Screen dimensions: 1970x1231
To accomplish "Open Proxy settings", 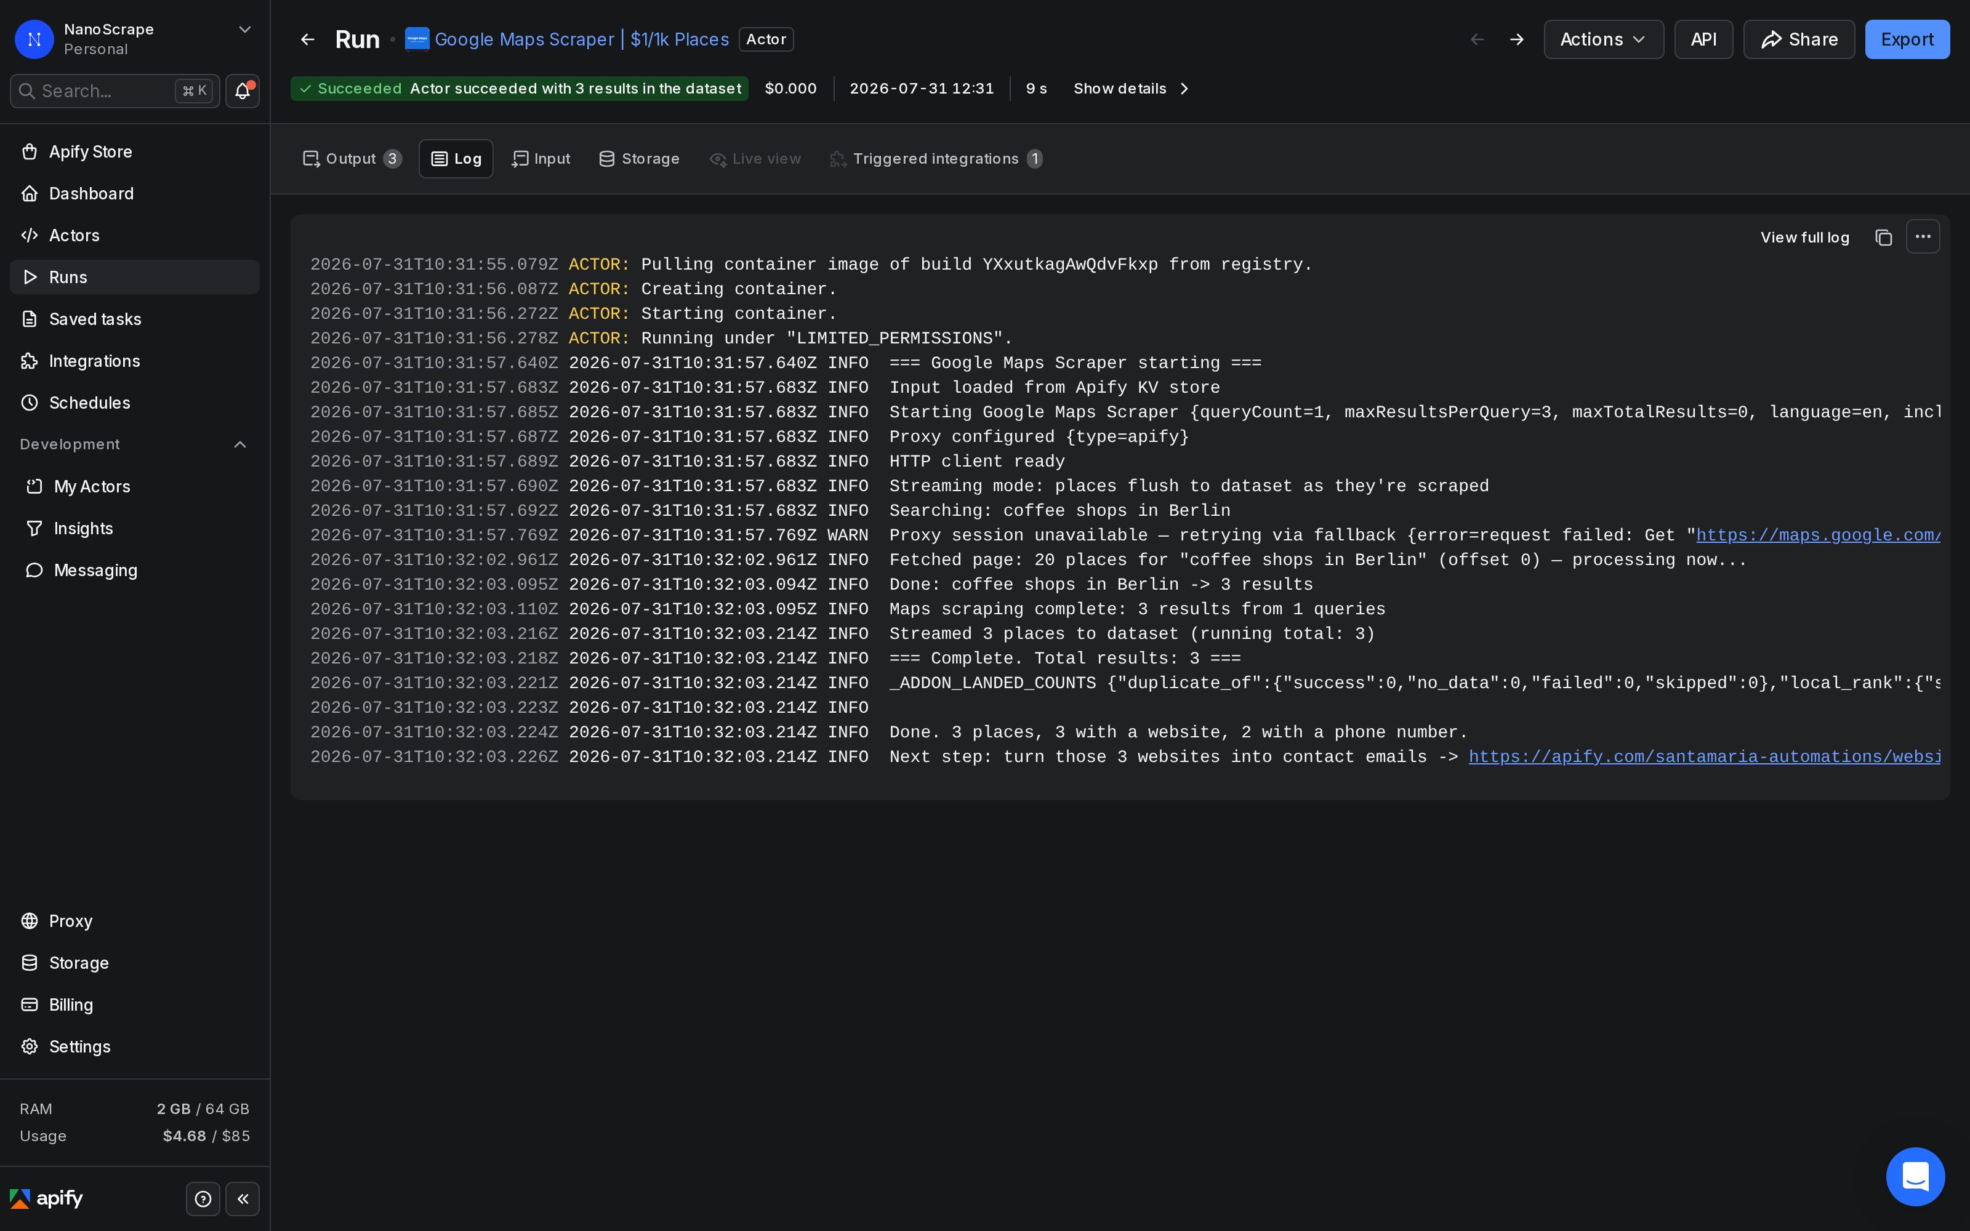I will (x=134, y=921).
